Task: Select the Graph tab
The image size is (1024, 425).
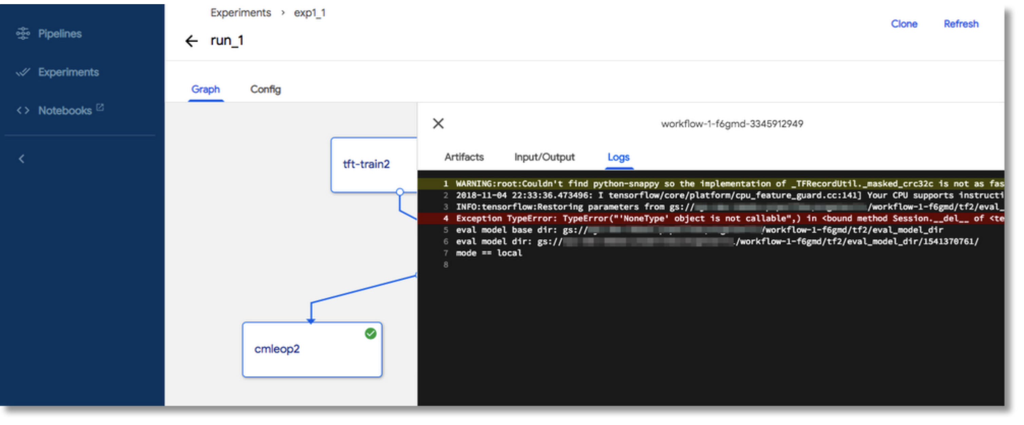Action: click(206, 90)
